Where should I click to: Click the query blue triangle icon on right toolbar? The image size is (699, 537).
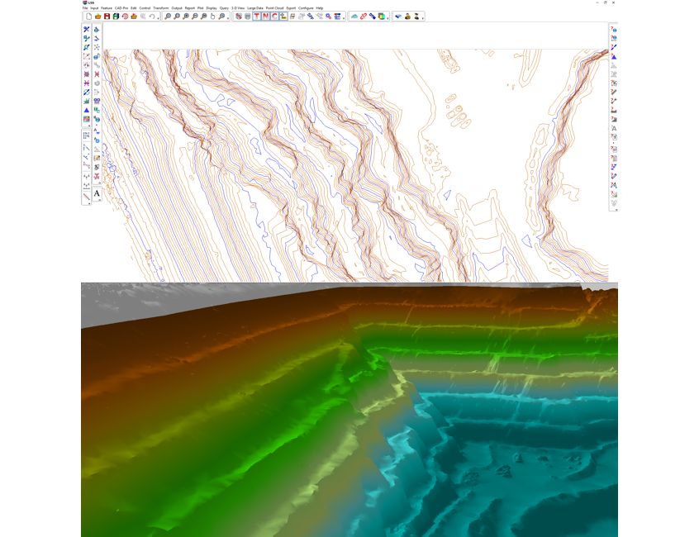tap(614, 57)
